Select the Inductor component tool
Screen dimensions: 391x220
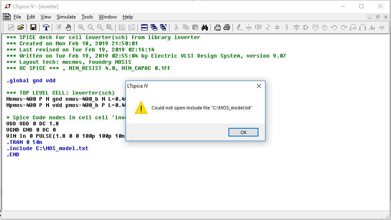coord(287,28)
